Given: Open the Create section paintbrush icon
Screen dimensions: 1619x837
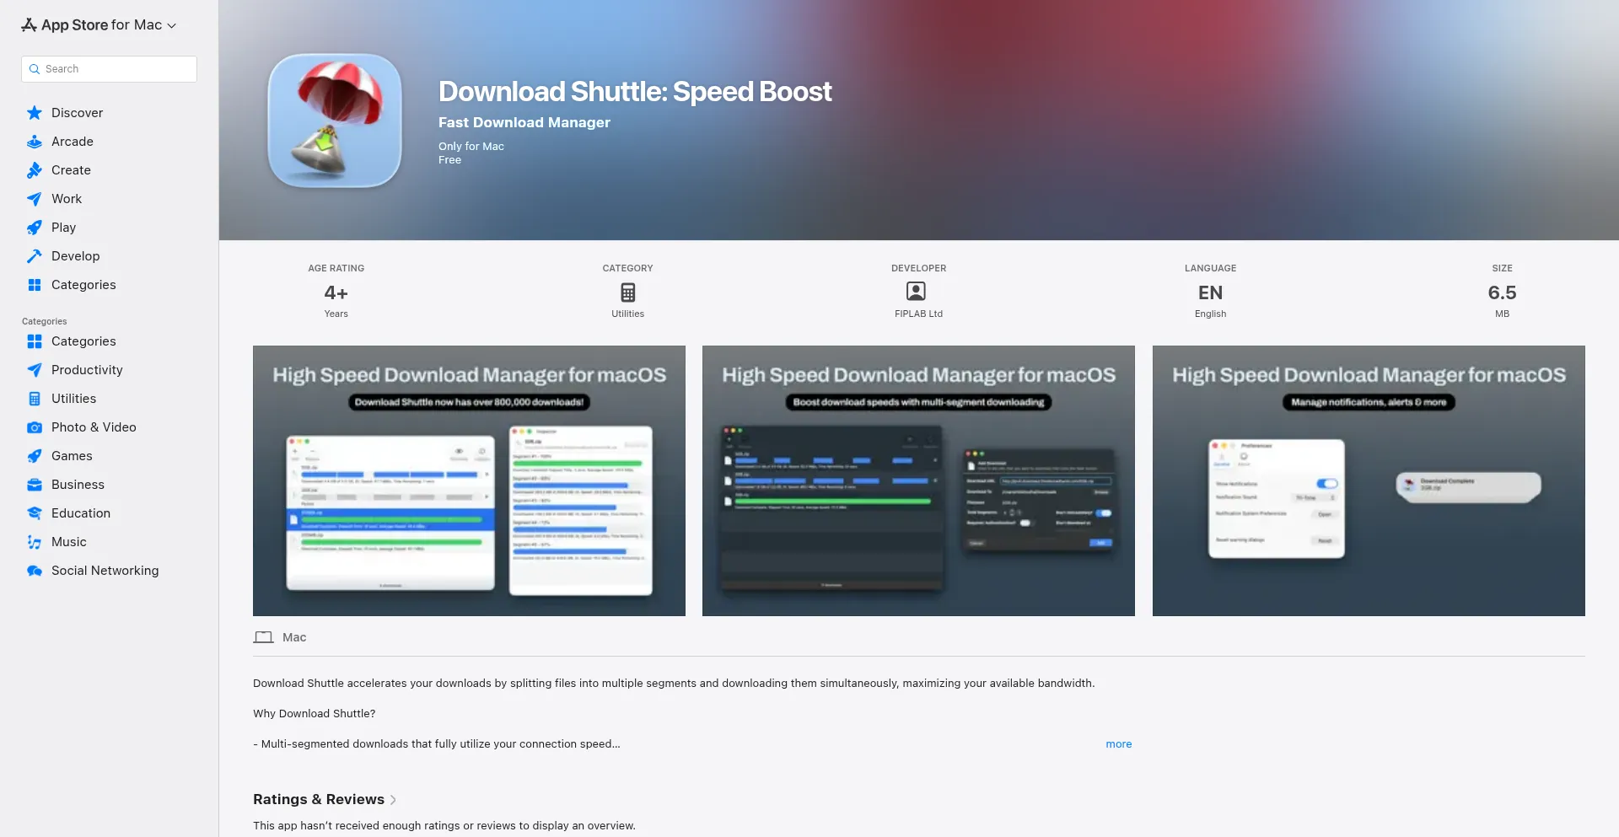Looking at the screenshot, I should click(35, 170).
